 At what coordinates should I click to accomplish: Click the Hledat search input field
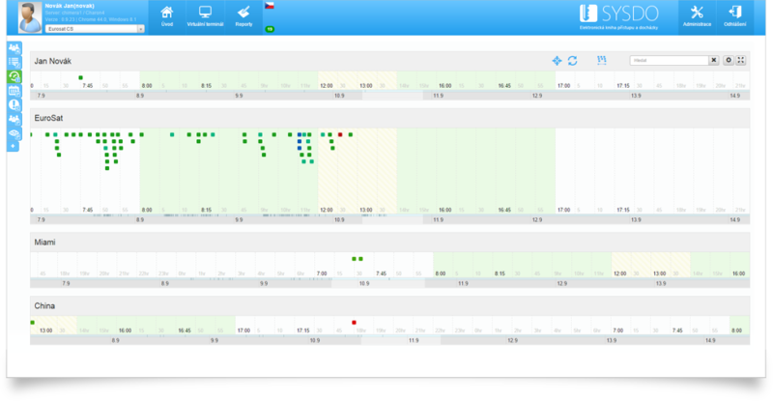[x=668, y=60]
